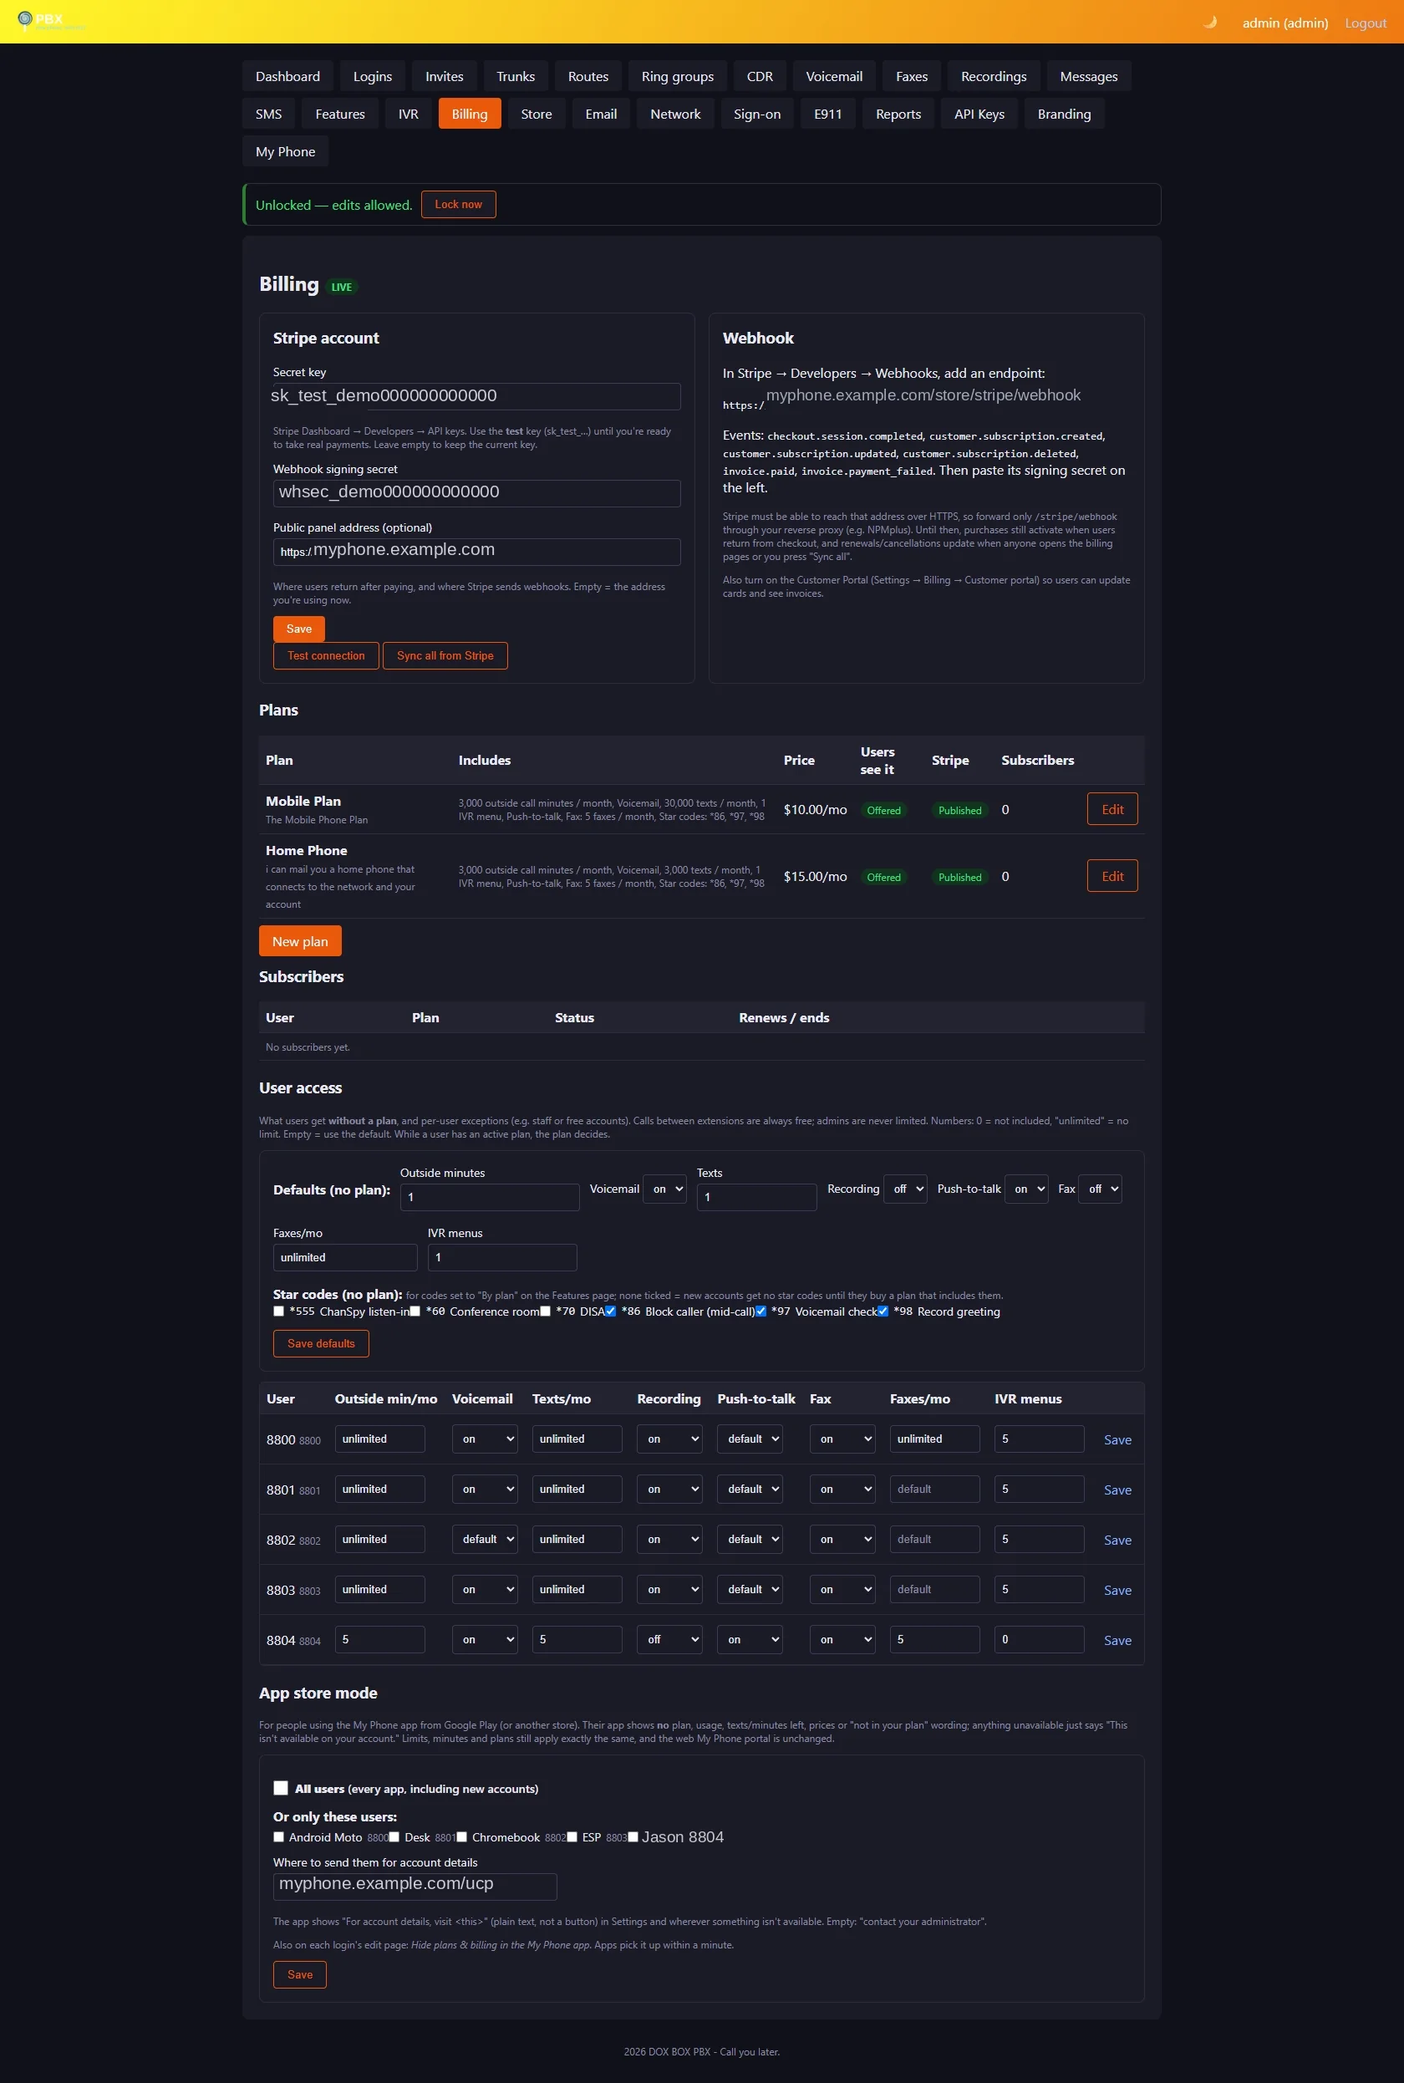Open the Fax dropdown for user 8803
This screenshot has width=1404, height=2083.
pos(842,1590)
